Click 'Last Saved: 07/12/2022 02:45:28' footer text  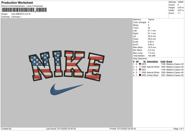(61, 129)
